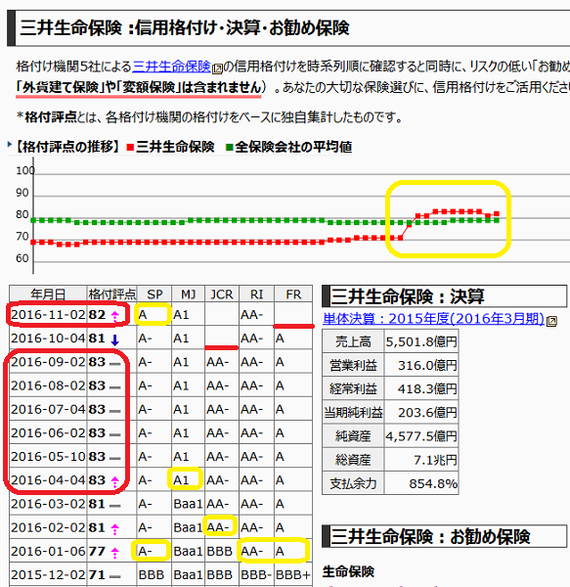Viewport: 570px width, 587px height.
Task: Click the RI rating BBB- in 2015-12-02 row
Action: [x=256, y=574]
